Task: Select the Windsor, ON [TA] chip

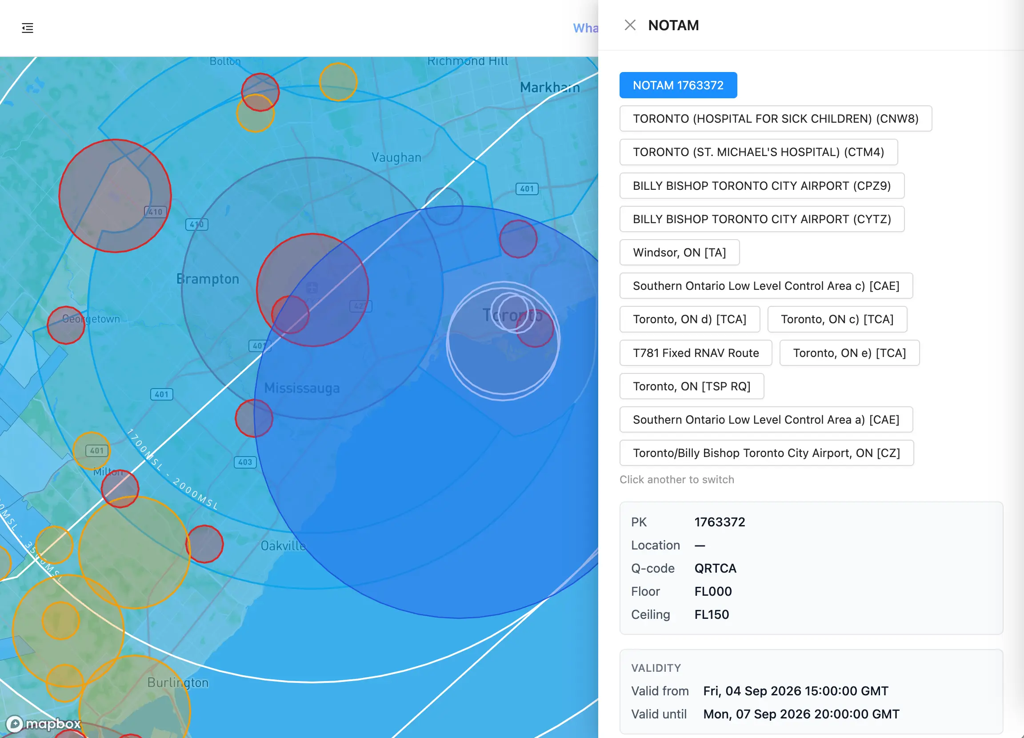Action: coord(679,253)
